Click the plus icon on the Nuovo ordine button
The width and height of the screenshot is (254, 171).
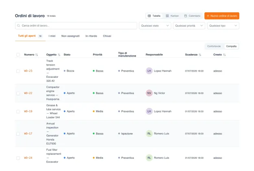click(x=208, y=16)
